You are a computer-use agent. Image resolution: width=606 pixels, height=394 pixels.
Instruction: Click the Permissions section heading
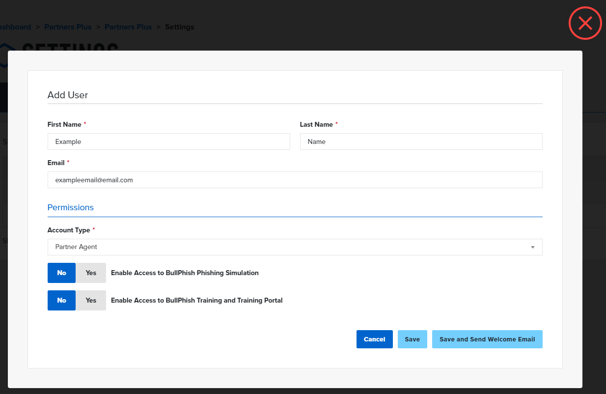point(71,207)
